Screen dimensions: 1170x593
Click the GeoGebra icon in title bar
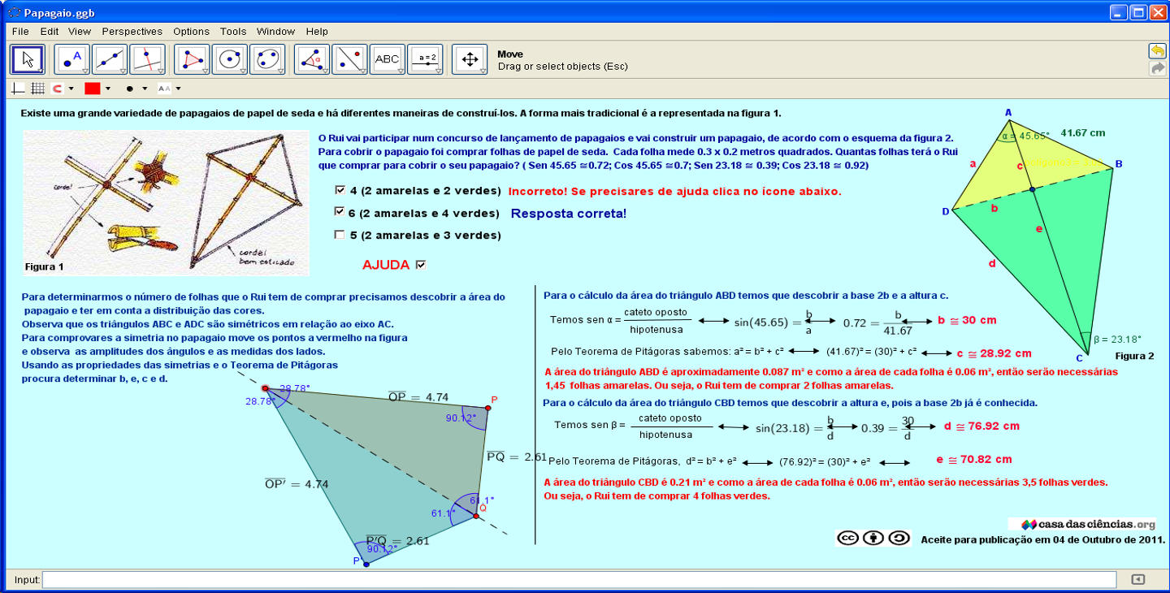[14, 12]
